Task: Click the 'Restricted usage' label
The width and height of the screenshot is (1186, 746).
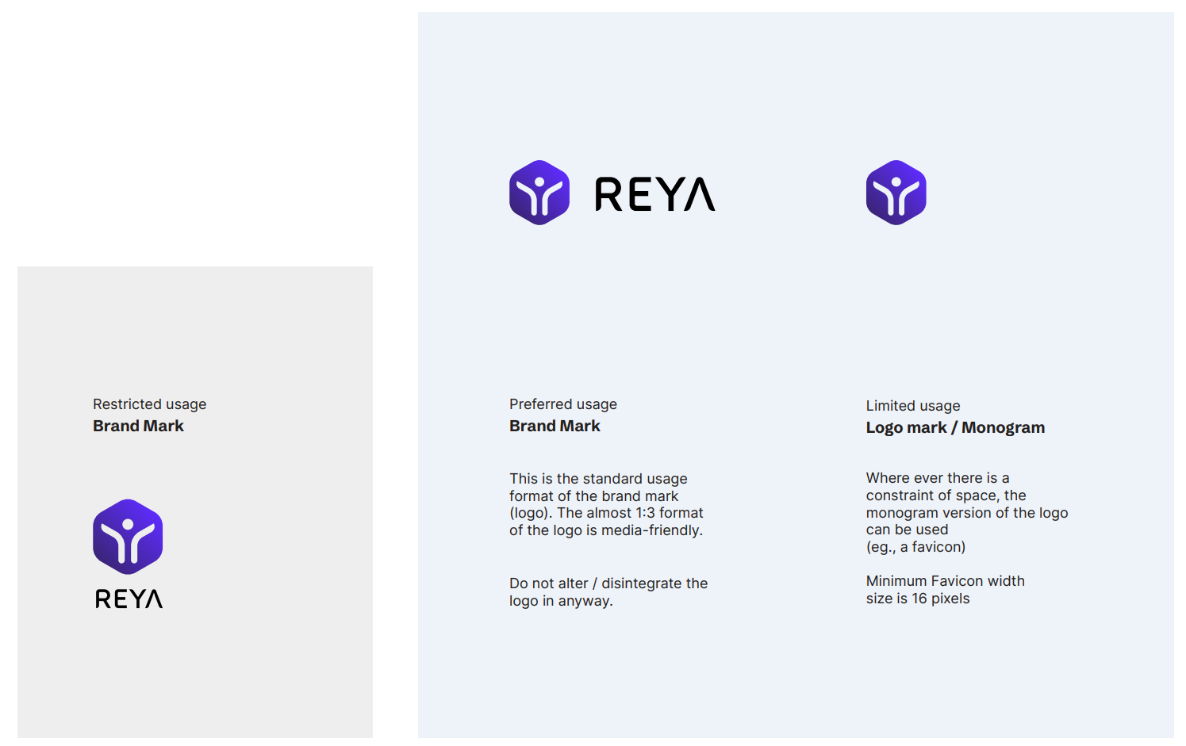Action: pos(149,404)
